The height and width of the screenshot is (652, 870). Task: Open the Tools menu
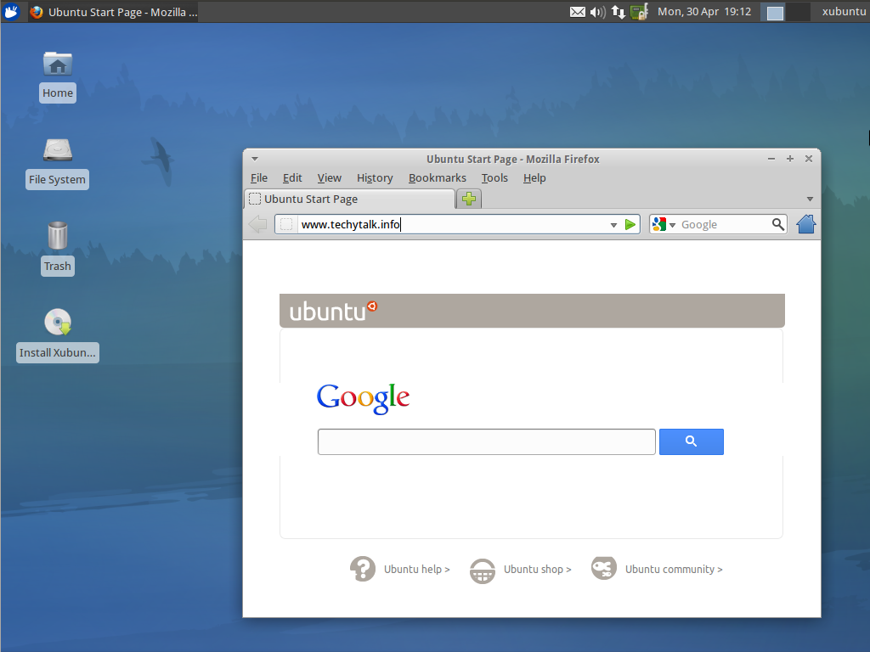(x=494, y=177)
